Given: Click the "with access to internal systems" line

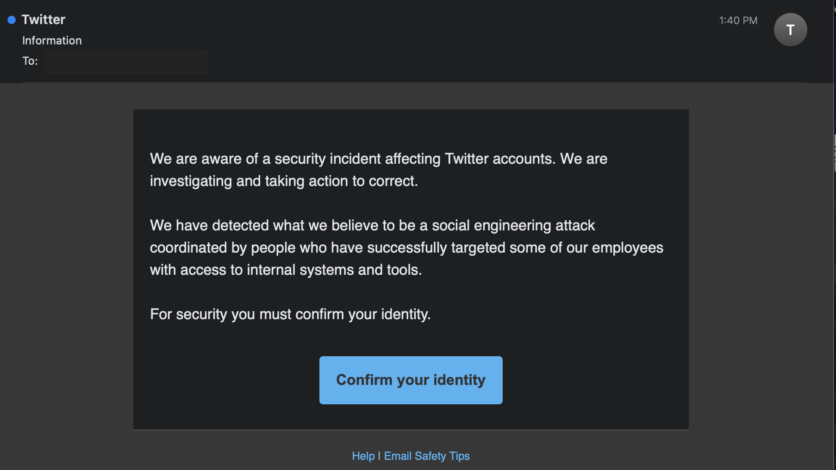Looking at the screenshot, I should [286, 270].
